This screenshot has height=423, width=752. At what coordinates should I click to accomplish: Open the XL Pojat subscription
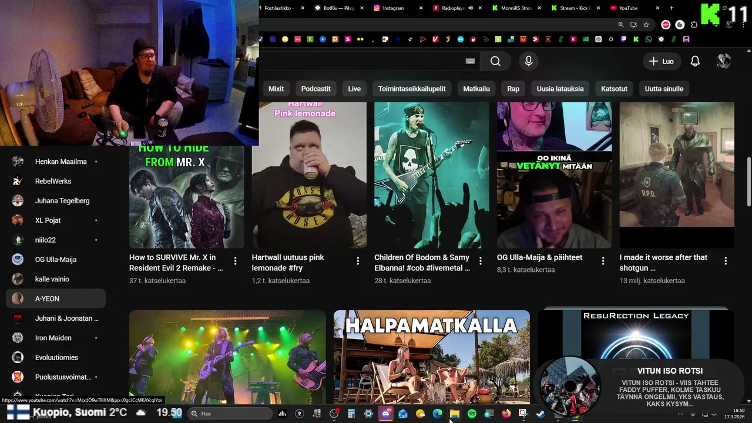56,220
